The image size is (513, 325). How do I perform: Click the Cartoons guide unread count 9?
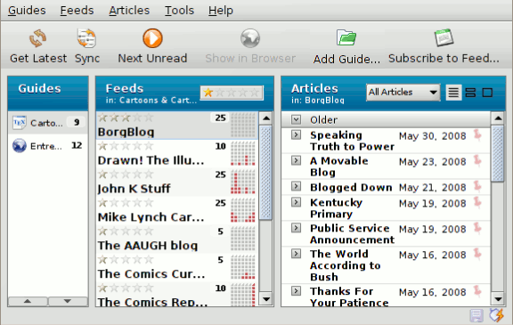click(x=77, y=122)
